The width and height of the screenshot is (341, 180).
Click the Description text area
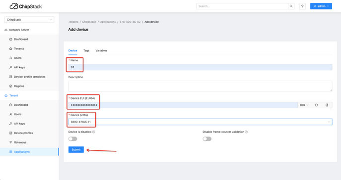coord(201,86)
